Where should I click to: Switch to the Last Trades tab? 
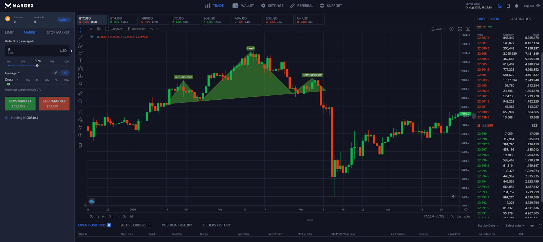click(x=520, y=19)
